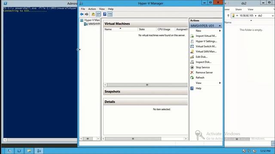This screenshot has width=275, height=154.
Task: Click the Import Virtual Machine icon
Action: (x=192, y=36)
